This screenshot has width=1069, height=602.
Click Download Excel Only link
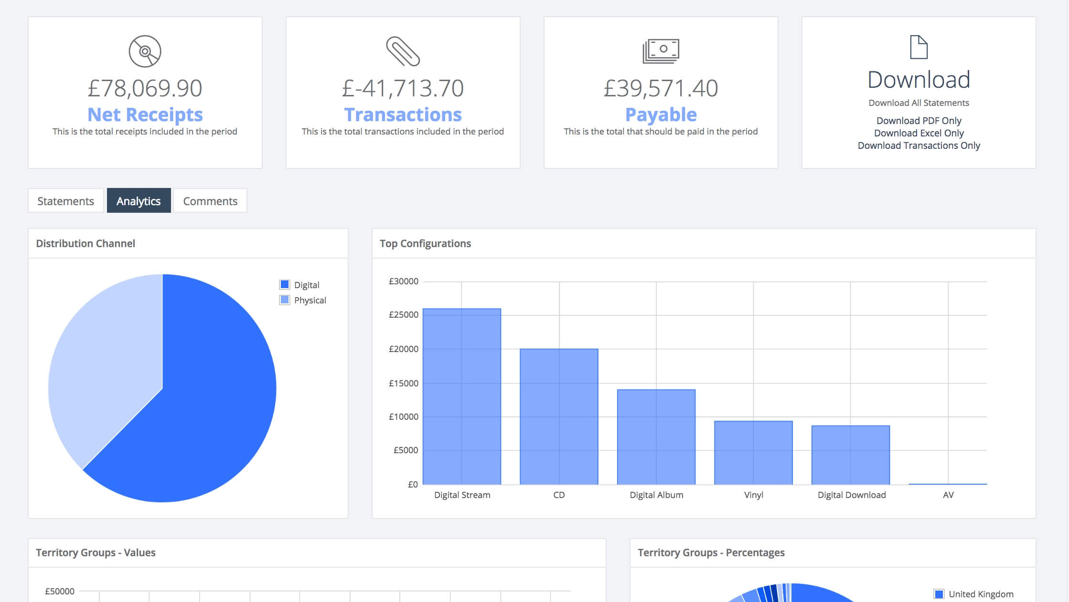919,133
